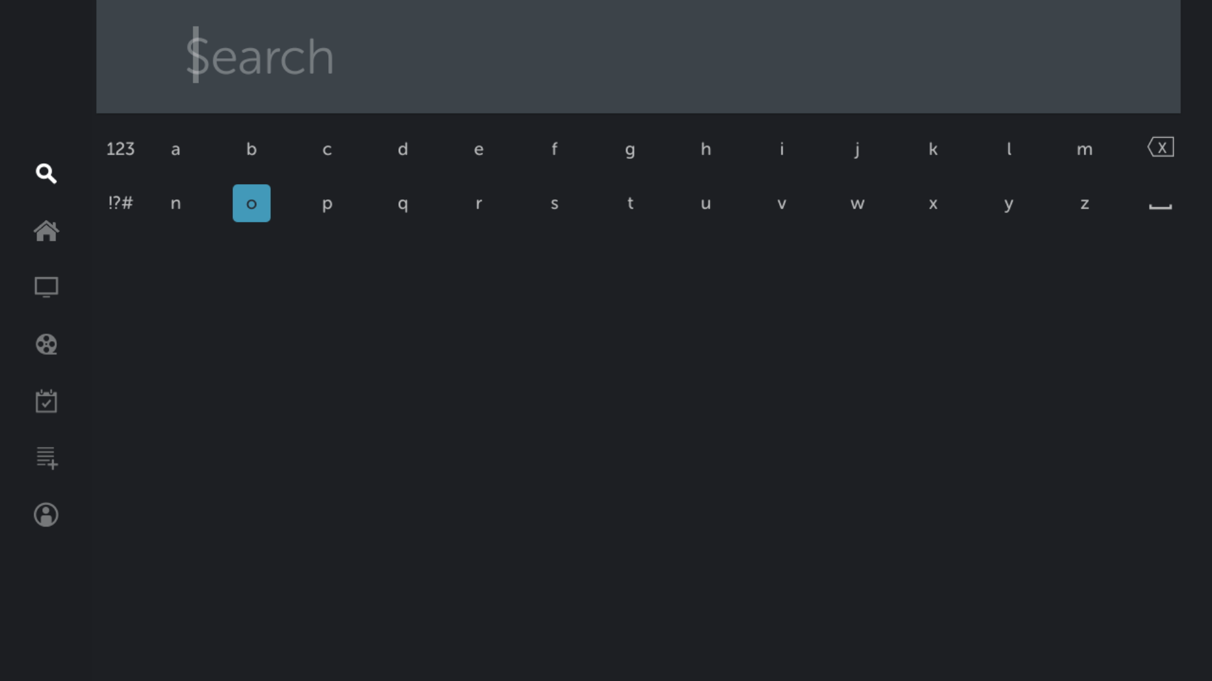Go to Home via house icon
Screen dimensions: 1212x681
coord(46,231)
